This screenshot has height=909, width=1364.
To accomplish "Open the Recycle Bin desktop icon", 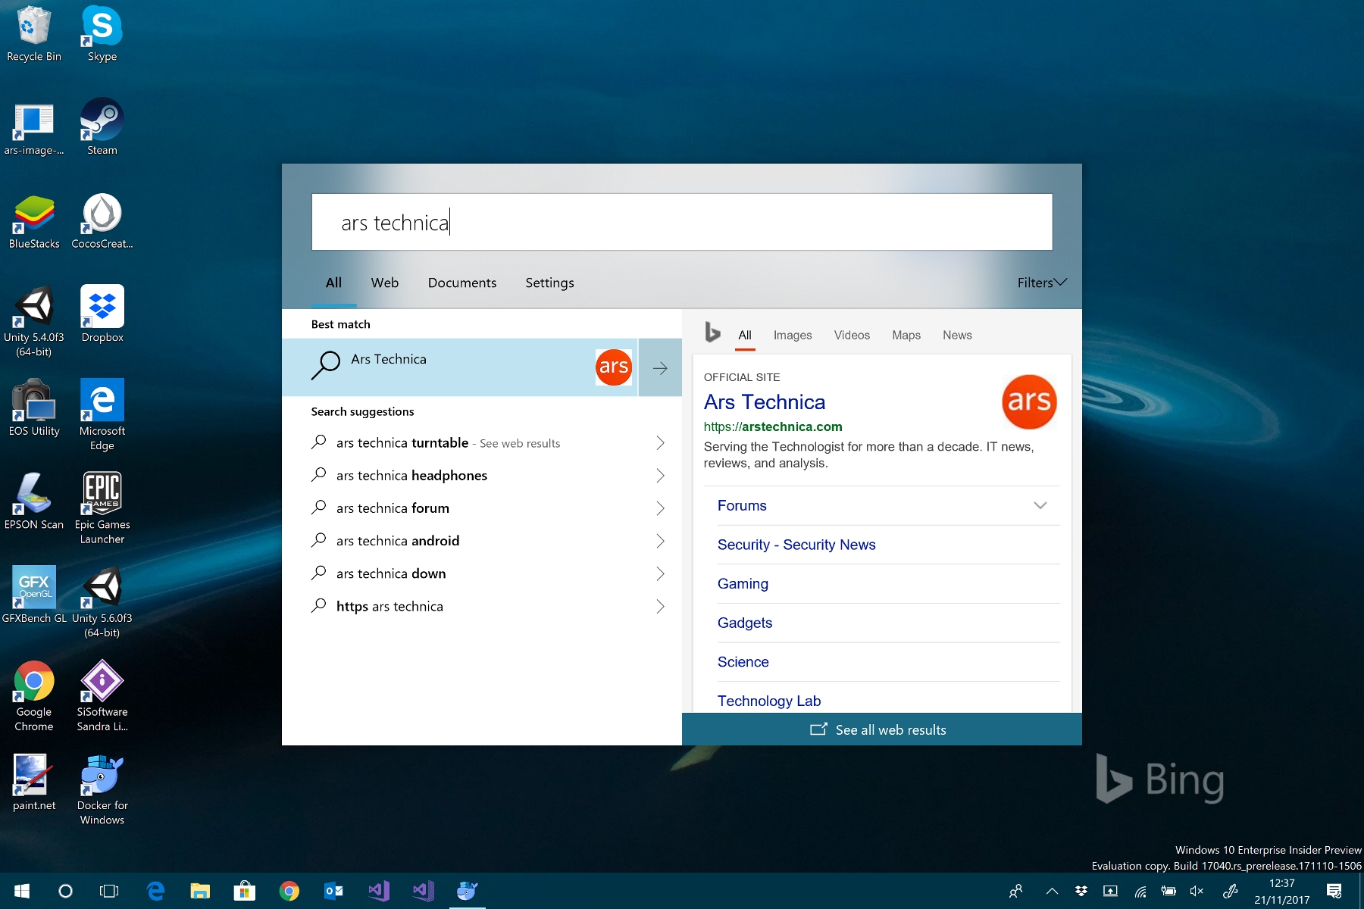I will (33, 34).
